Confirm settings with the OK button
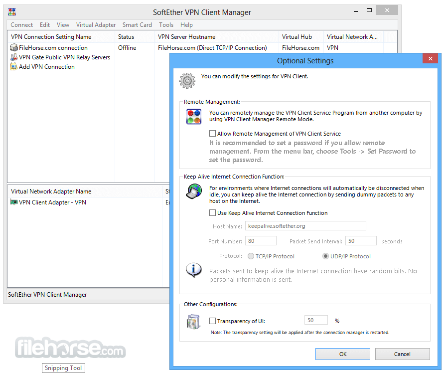The width and height of the screenshot is (445, 373). point(342,354)
